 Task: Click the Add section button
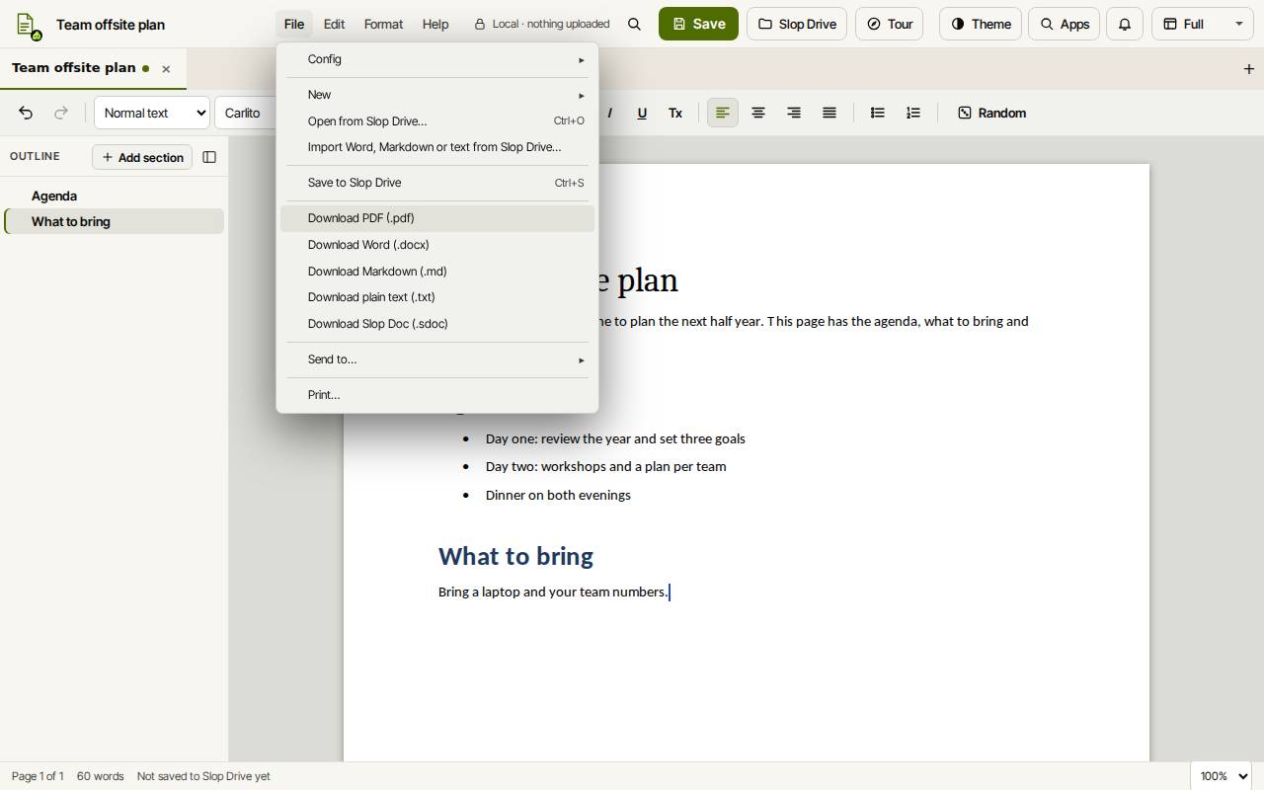click(142, 157)
